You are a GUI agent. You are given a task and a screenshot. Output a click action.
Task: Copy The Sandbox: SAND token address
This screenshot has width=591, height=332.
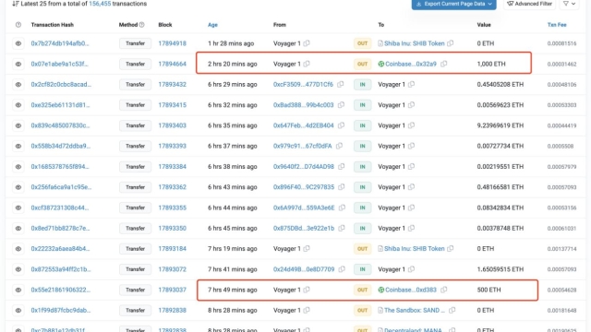452,310
